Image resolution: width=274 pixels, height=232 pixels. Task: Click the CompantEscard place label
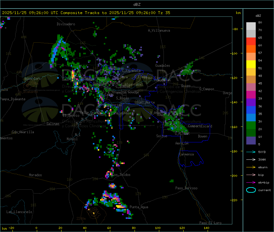(200, 126)
